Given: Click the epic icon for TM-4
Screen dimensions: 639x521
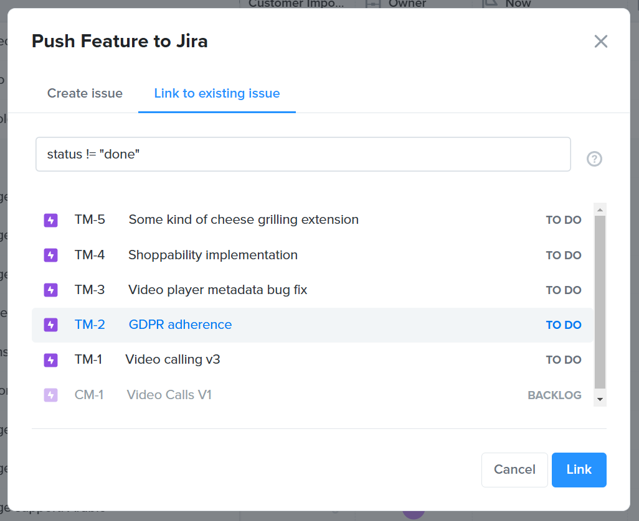Looking at the screenshot, I should click(51, 255).
